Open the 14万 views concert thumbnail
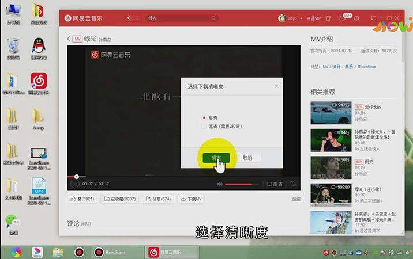This screenshot has width=413, height=259. (x=331, y=140)
